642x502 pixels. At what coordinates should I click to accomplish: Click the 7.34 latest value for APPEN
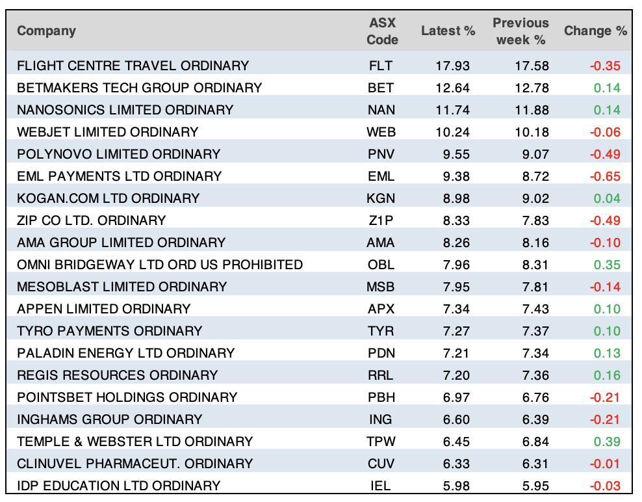tap(455, 309)
